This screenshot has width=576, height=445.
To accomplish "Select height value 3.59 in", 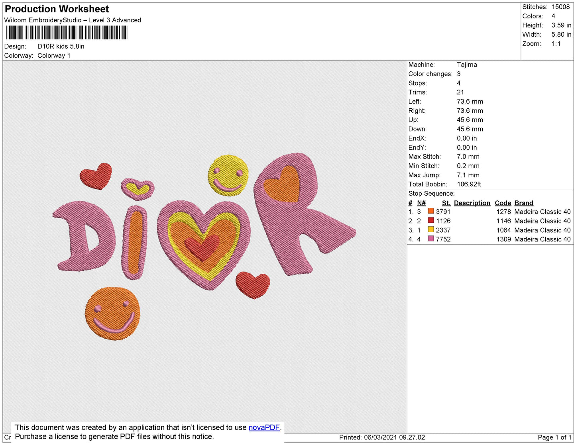I will coord(561,25).
